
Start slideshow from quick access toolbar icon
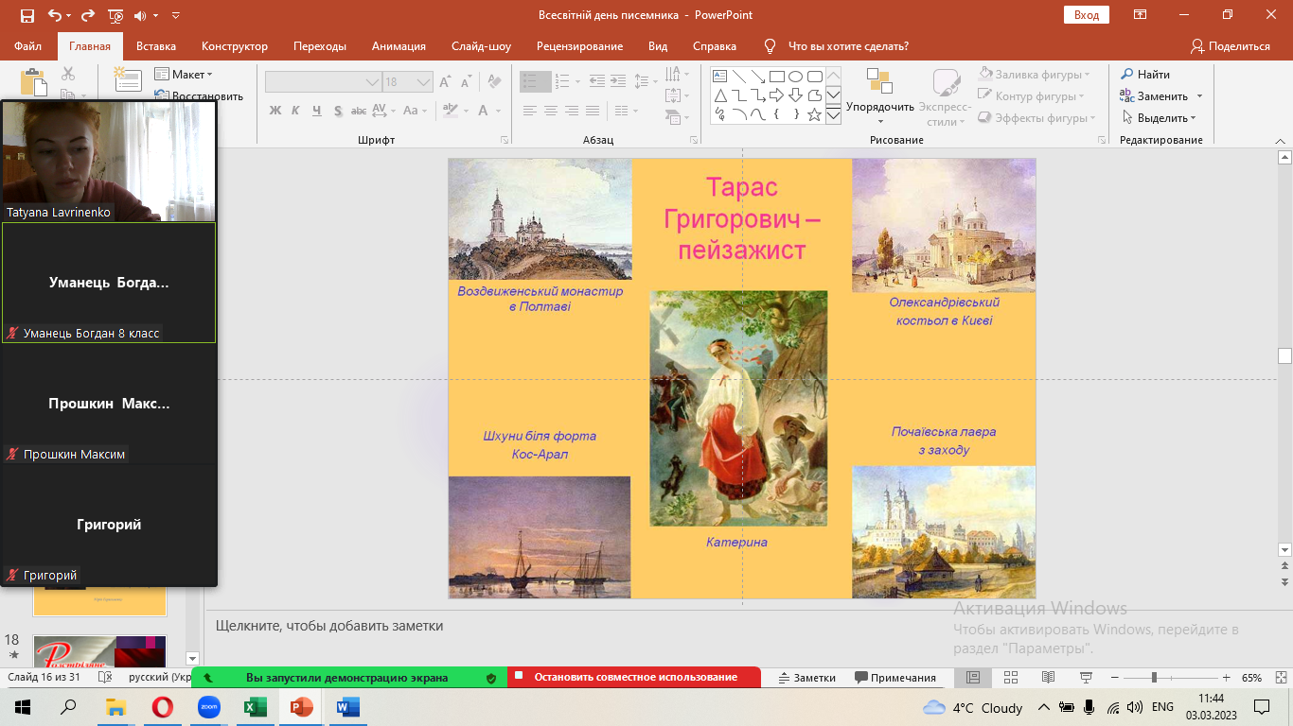pos(115,15)
